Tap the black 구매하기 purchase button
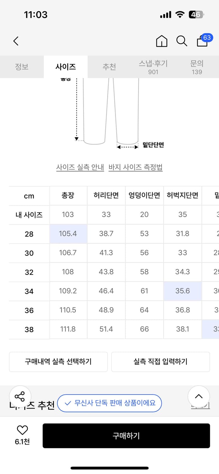 [x=126, y=435]
